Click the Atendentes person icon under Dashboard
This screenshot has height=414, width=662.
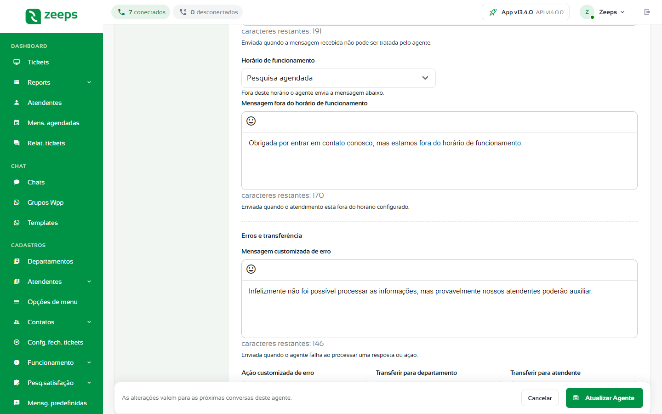pos(17,103)
